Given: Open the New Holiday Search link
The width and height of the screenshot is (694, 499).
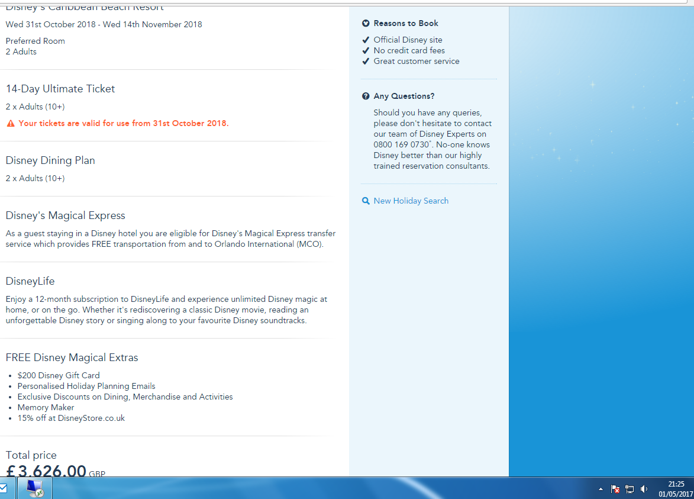Looking at the screenshot, I should point(411,201).
